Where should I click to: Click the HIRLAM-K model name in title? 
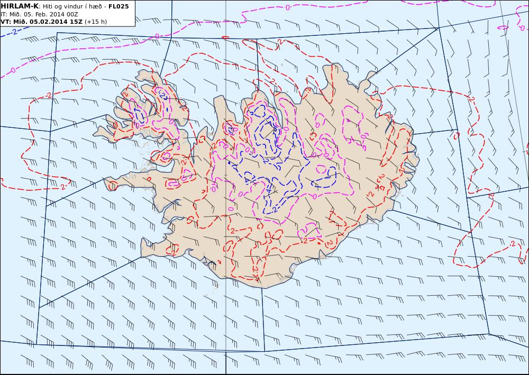coord(20,6)
